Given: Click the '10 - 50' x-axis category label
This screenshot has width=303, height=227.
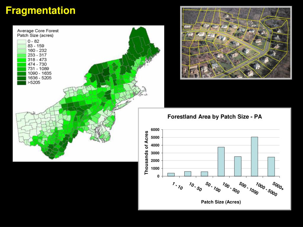Looking at the screenshot, I should pyautogui.click(x=195, y=187).
